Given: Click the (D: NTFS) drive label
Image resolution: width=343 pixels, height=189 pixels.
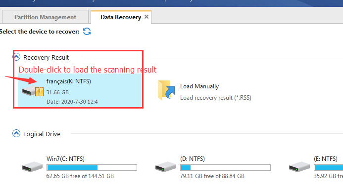Looking at the screenshot, I should coord(193,159).
